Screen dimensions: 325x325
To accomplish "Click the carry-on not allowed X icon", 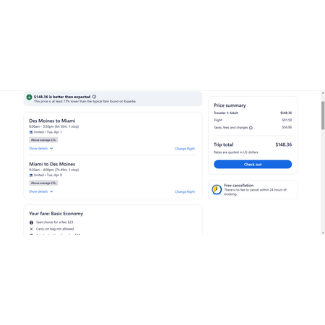I will point(31,229).
